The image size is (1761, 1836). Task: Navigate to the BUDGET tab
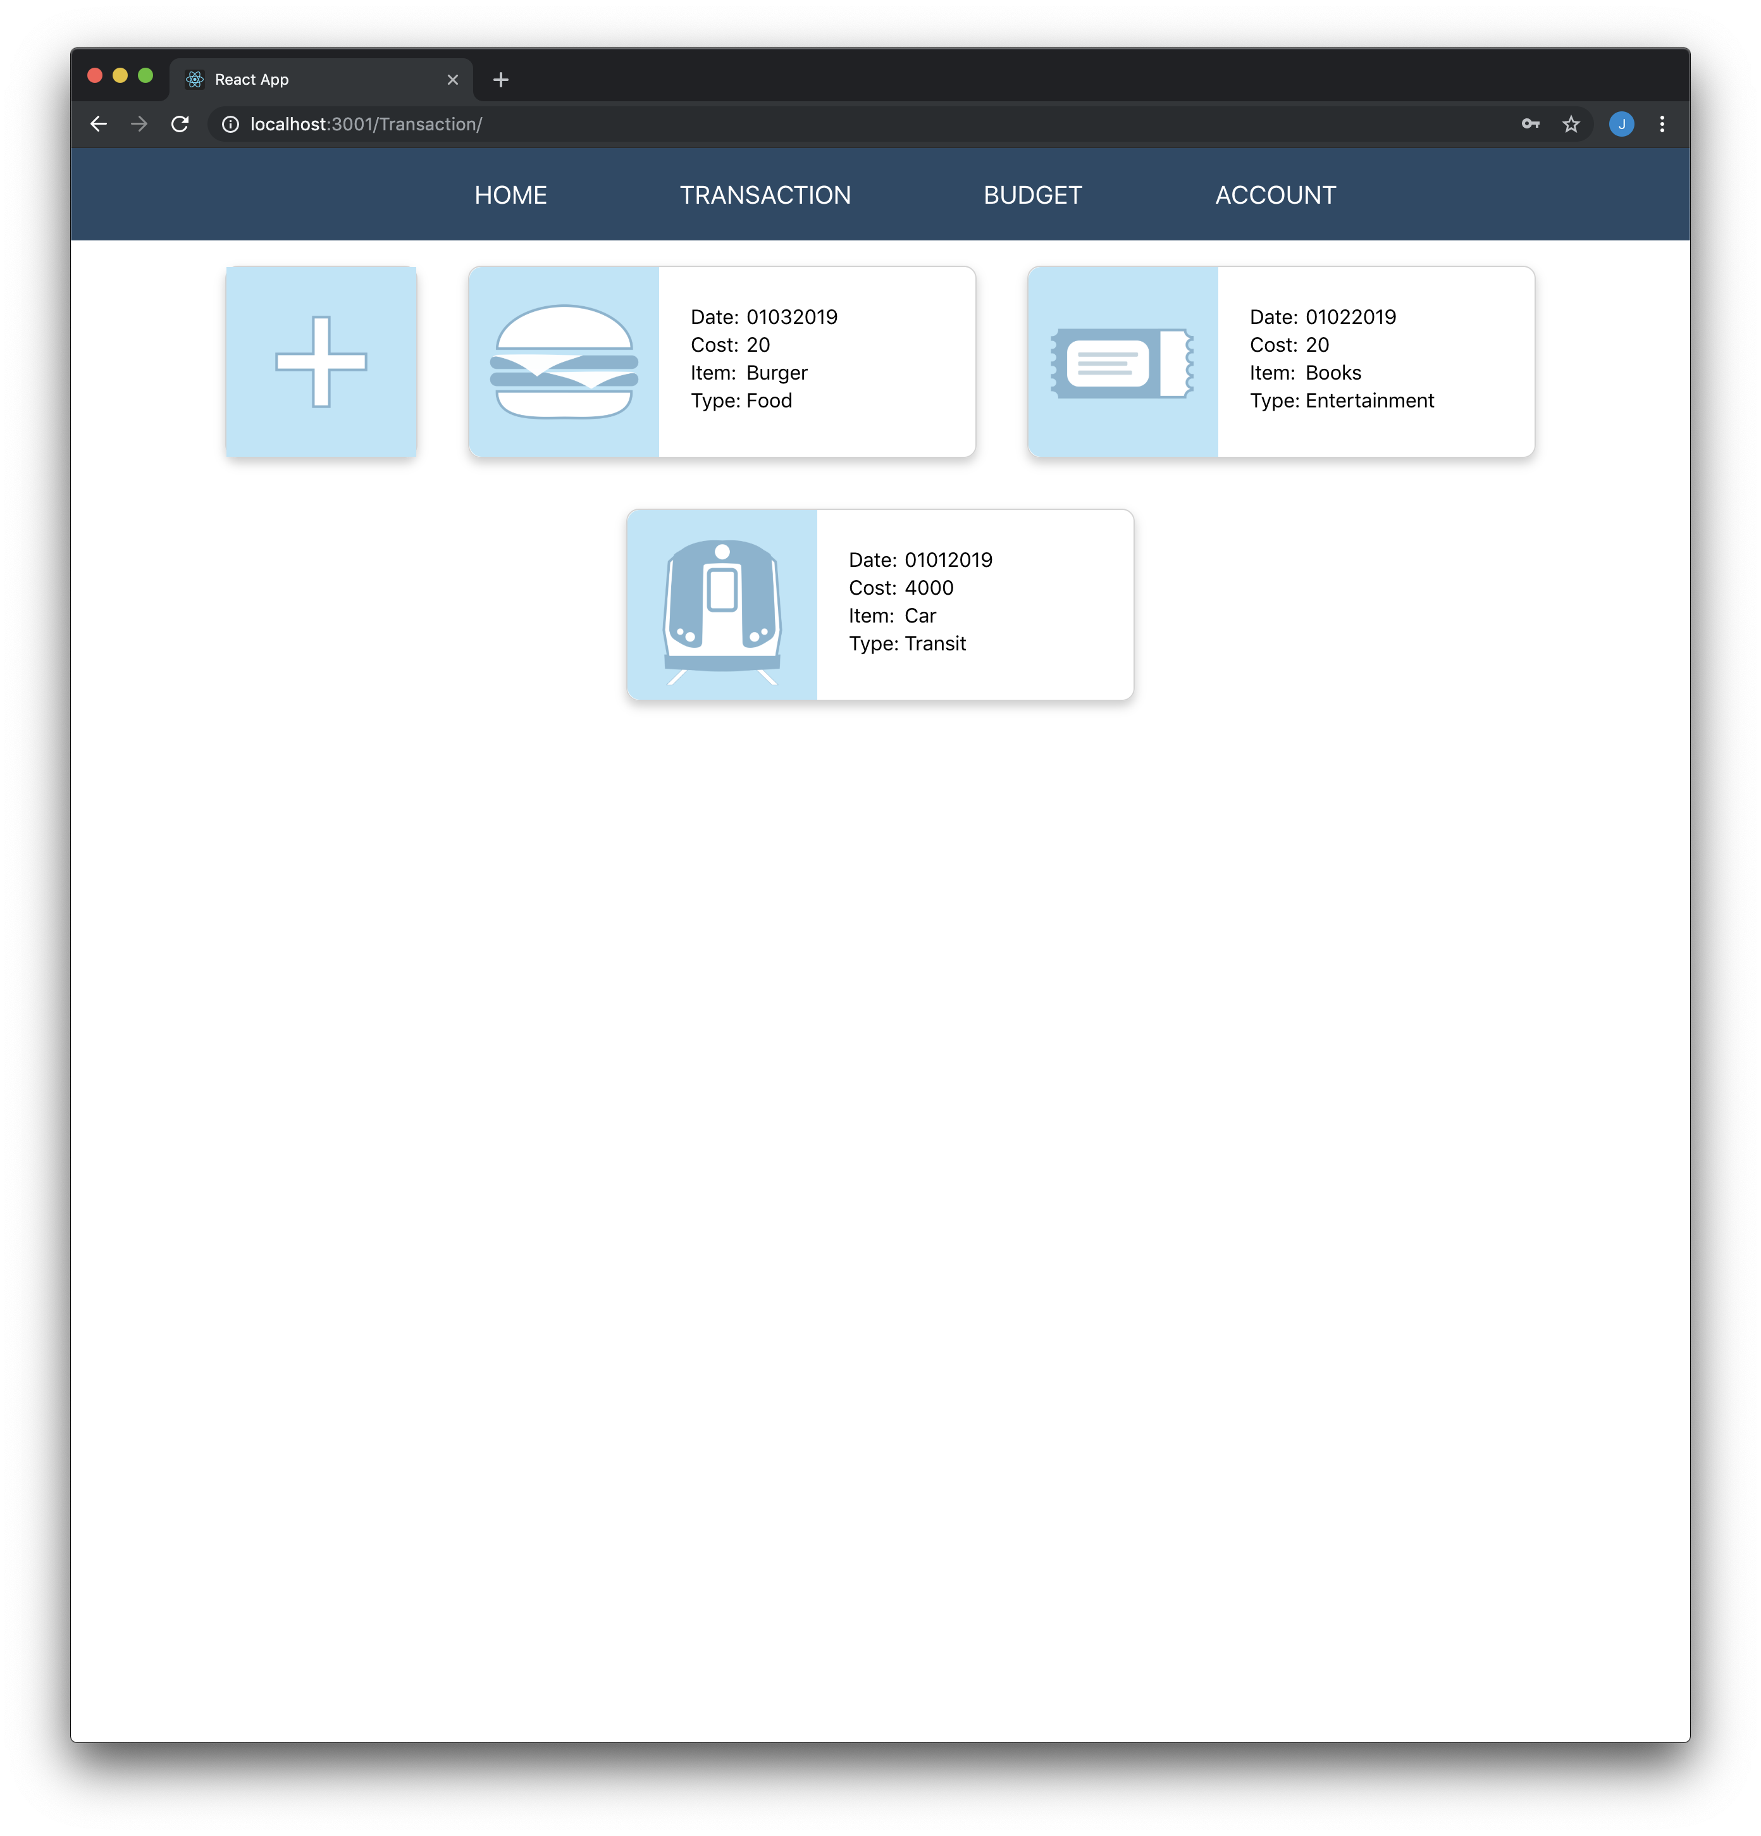(x=1033, y=195)
